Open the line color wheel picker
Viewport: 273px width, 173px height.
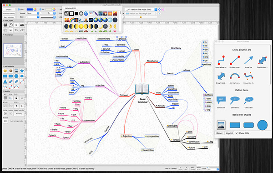[x=35, y=9]
